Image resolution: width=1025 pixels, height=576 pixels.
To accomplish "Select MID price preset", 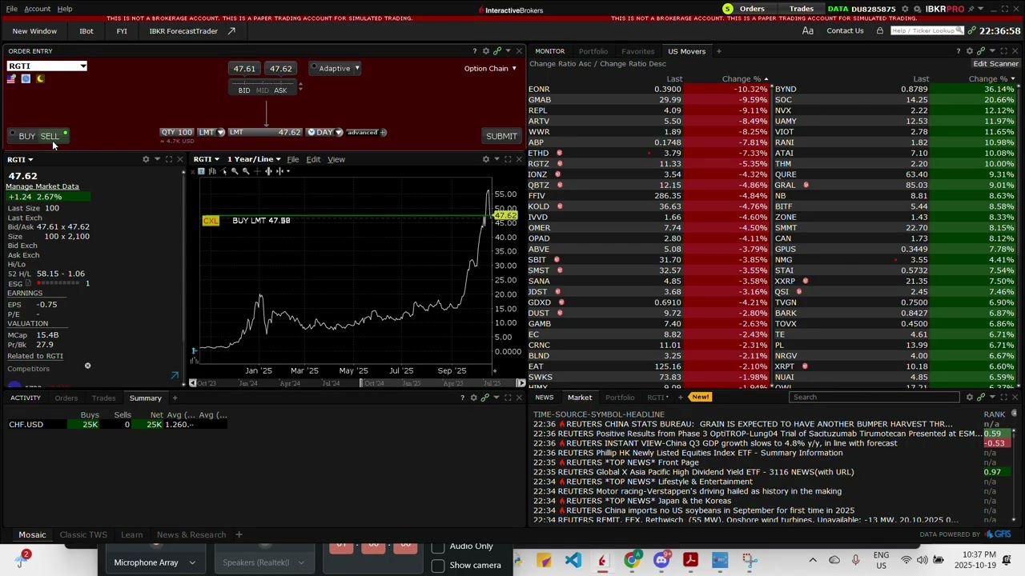I will (263, 90).
